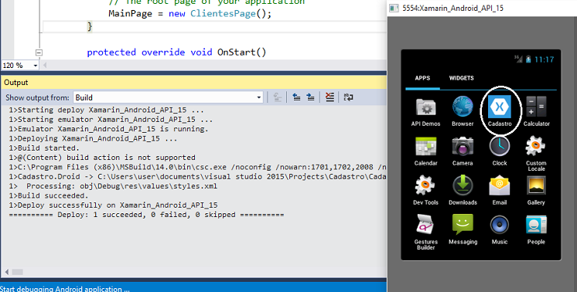Viewport: 577px width, 292px height.
Task: Click the 'Starting emulator Xamarin_Android_API_15' line
Action: pos(111,119)
